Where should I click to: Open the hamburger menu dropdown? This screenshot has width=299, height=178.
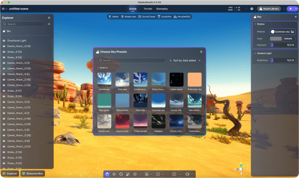click(x=4, y=8)
